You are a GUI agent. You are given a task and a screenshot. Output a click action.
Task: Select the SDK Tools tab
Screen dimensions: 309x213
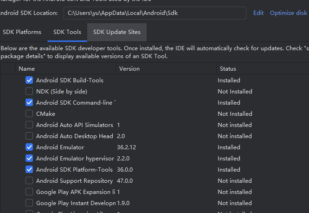click(67, 32)
